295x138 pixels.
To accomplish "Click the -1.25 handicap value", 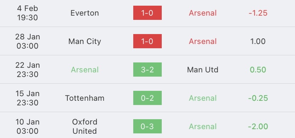I will point(258,13).
